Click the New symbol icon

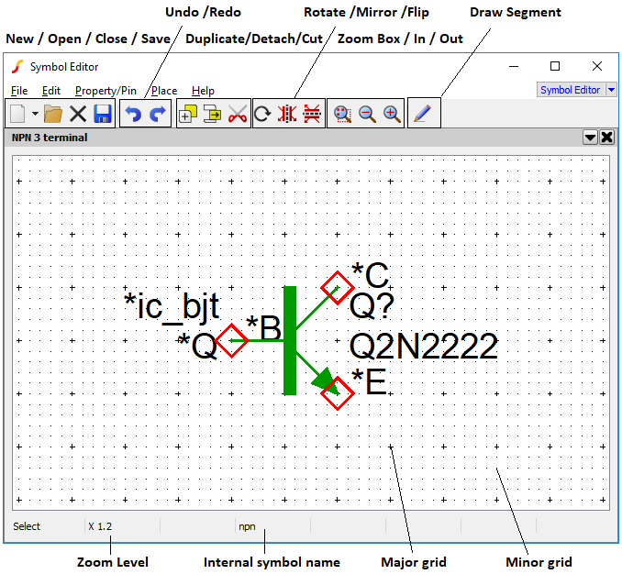click(17, 114)
